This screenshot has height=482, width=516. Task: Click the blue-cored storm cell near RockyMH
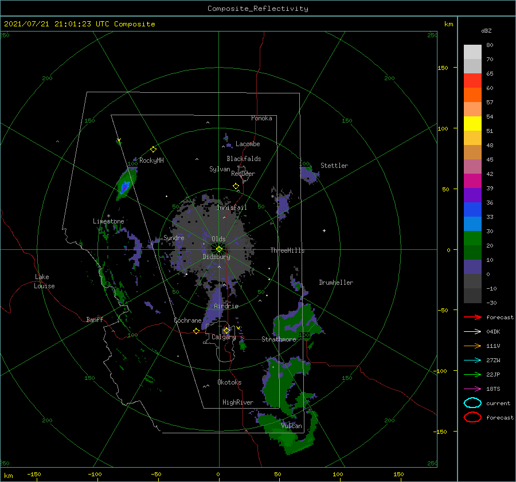point(125,186)
